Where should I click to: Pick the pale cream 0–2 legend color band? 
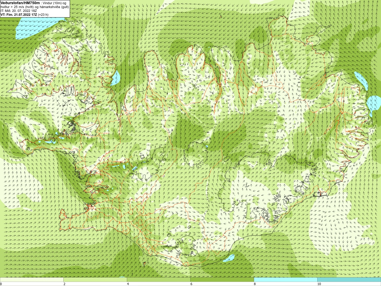click(x=32, y=280)
